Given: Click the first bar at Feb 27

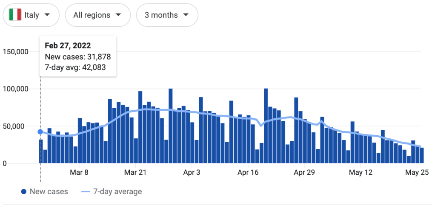Looking at the screenshot, I should click(41, 151).
